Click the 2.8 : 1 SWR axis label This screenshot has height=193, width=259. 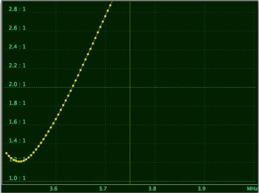click(x=17, y=9)
